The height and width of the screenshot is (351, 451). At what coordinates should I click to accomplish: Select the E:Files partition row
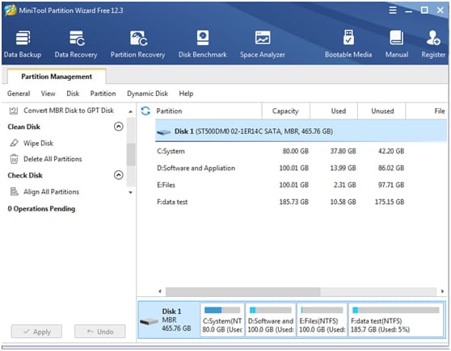[301, 185]
